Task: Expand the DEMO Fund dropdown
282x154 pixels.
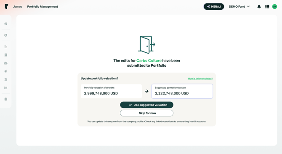Action: pyautogui.click(x=239, y=7)
